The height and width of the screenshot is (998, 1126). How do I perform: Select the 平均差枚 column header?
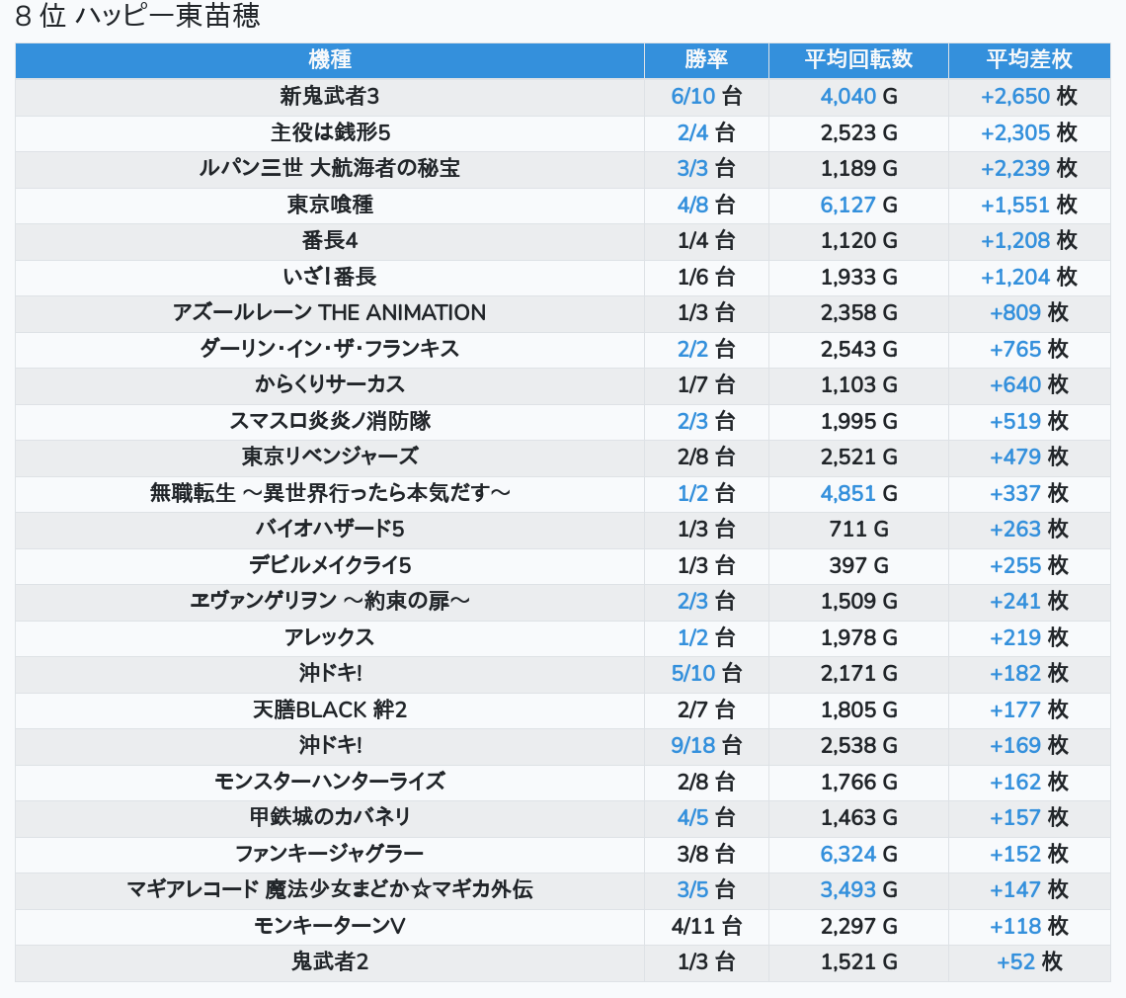tap(1028, 60)
